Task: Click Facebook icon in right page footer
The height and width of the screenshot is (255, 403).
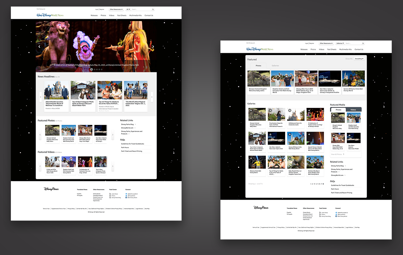Action: point(336,216)
